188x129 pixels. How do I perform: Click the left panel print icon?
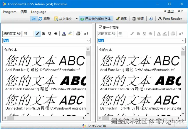(x=78, y=34)
